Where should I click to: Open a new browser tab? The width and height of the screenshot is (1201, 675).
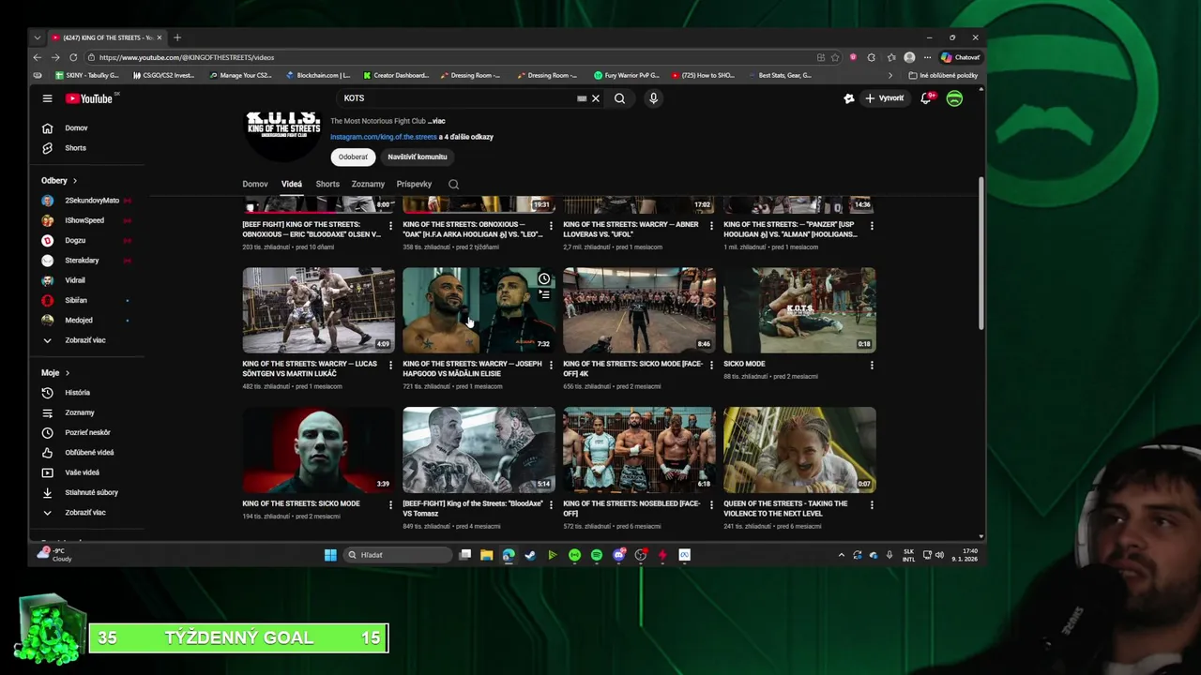coord(177,37)
